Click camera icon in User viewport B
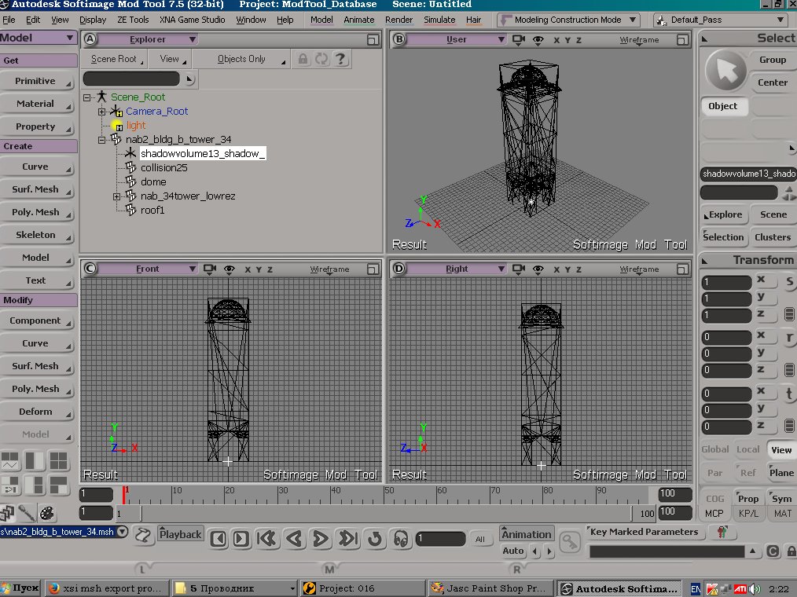The image size is (797, 597). 519,39
